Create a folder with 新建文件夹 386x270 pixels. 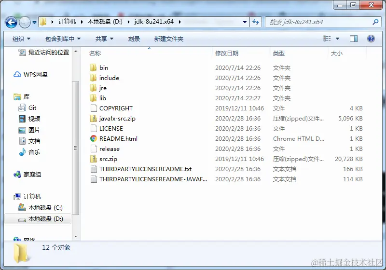(x=169, y=39)
